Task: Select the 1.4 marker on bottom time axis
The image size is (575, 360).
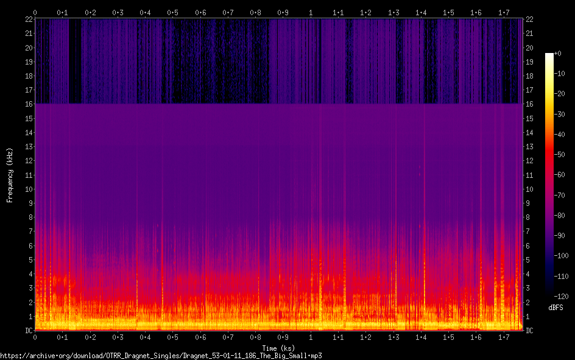Action: click(x=421, y=337)
